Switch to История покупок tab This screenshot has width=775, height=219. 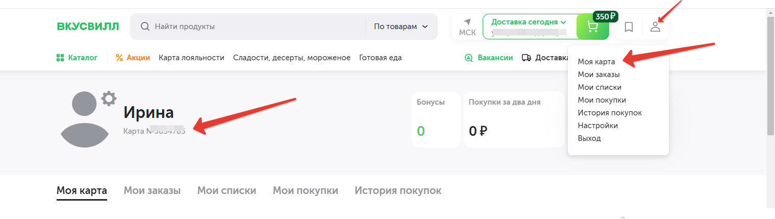coord(398,191)
